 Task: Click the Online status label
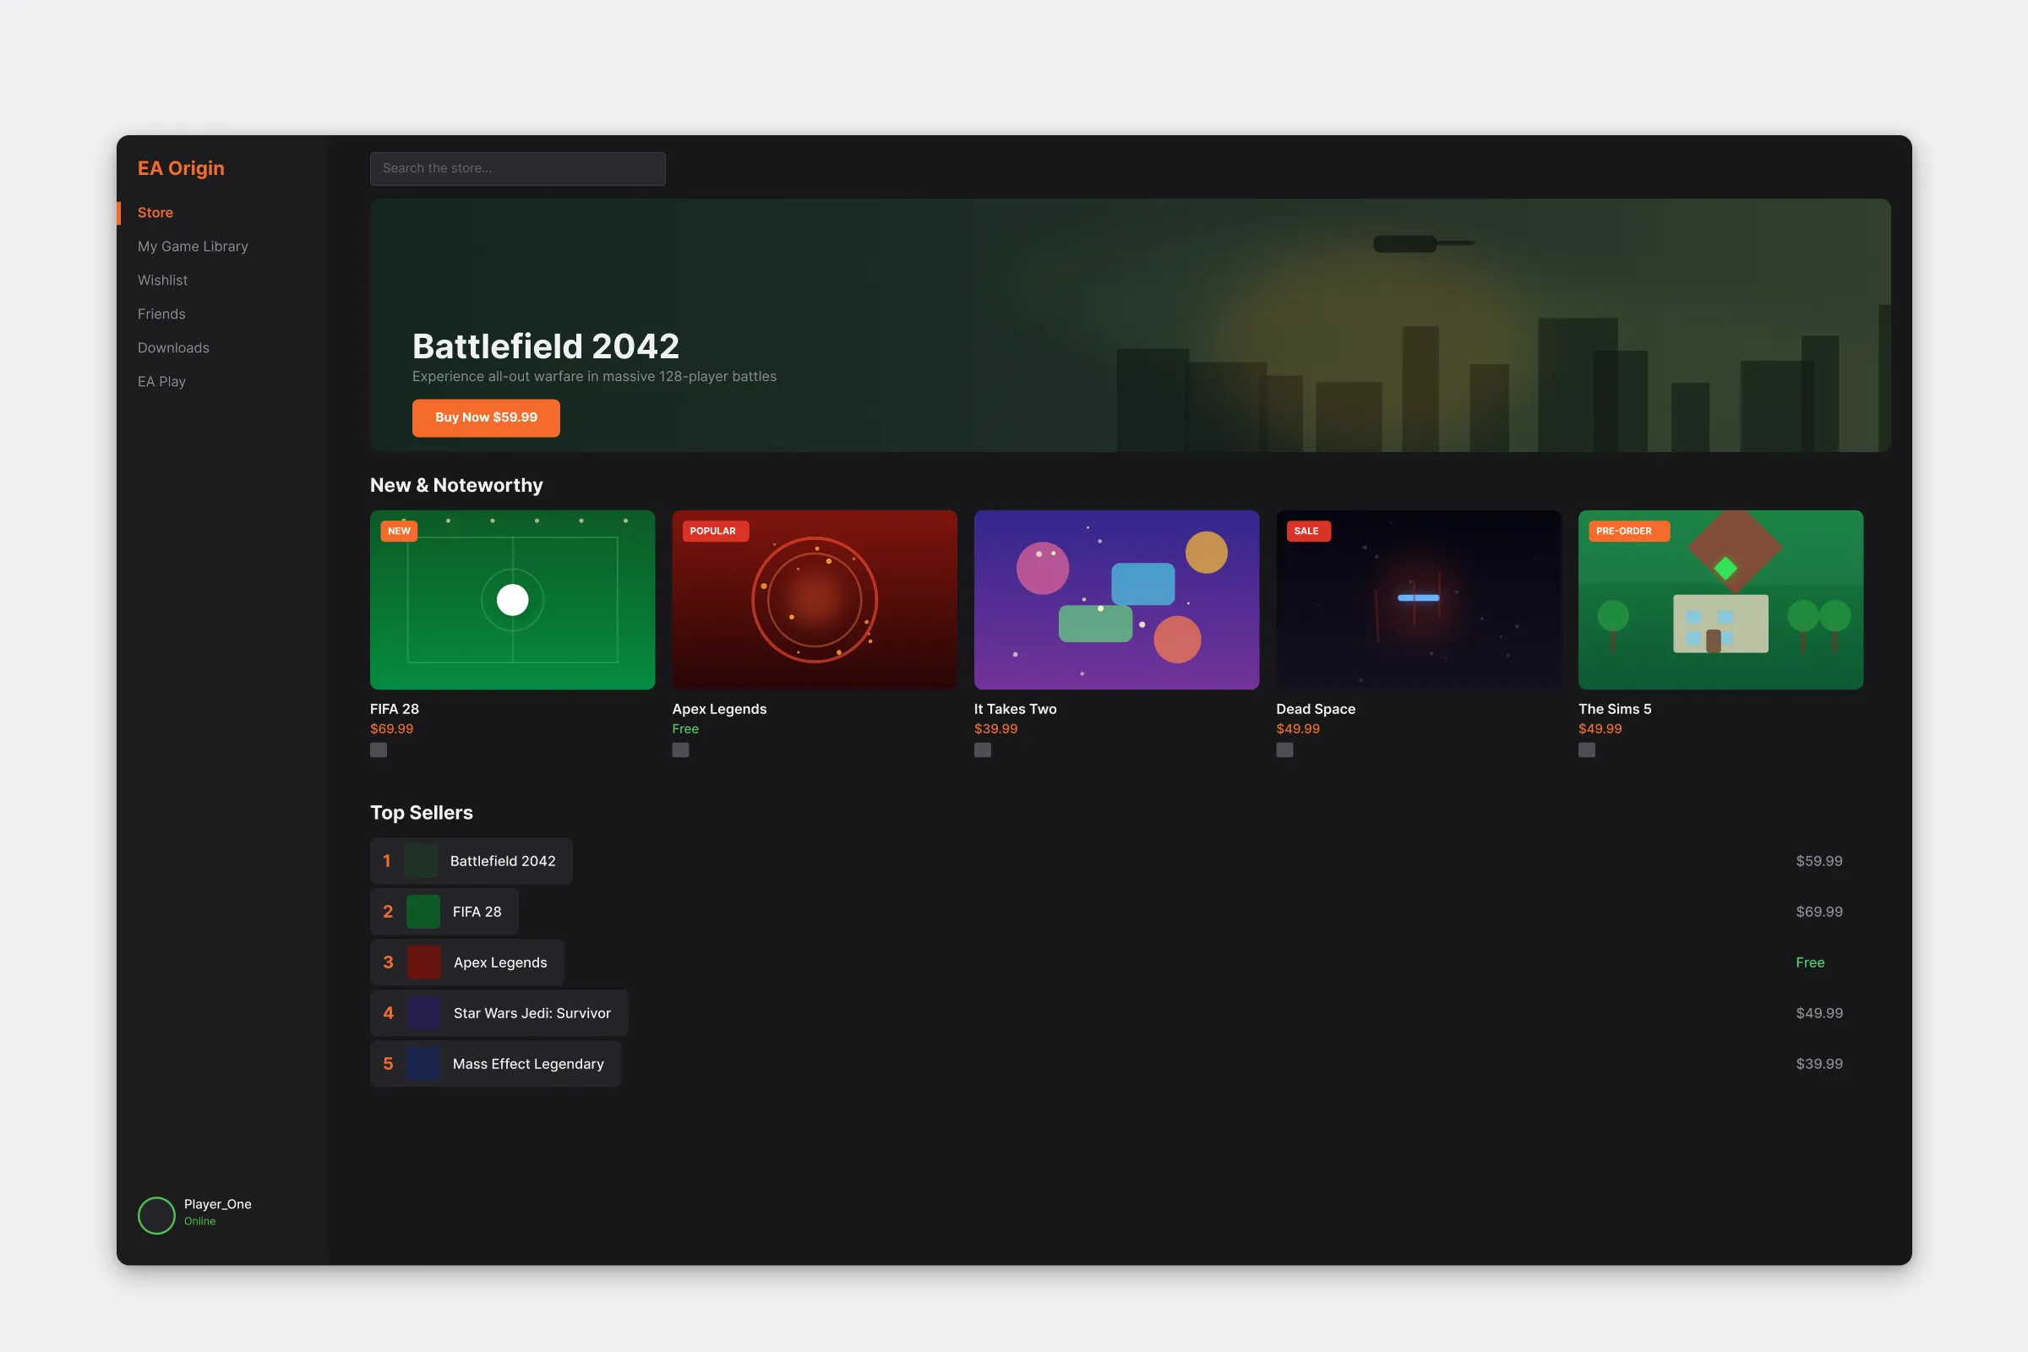pos(199,1222)
